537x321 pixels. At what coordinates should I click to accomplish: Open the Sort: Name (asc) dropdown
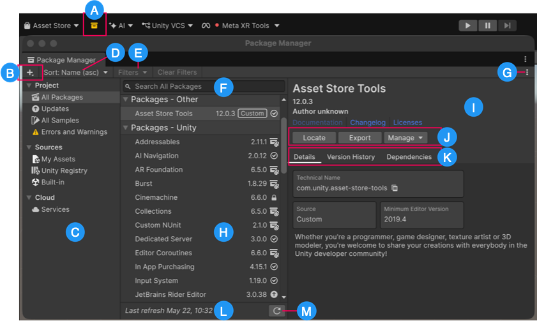pos(75,73)
